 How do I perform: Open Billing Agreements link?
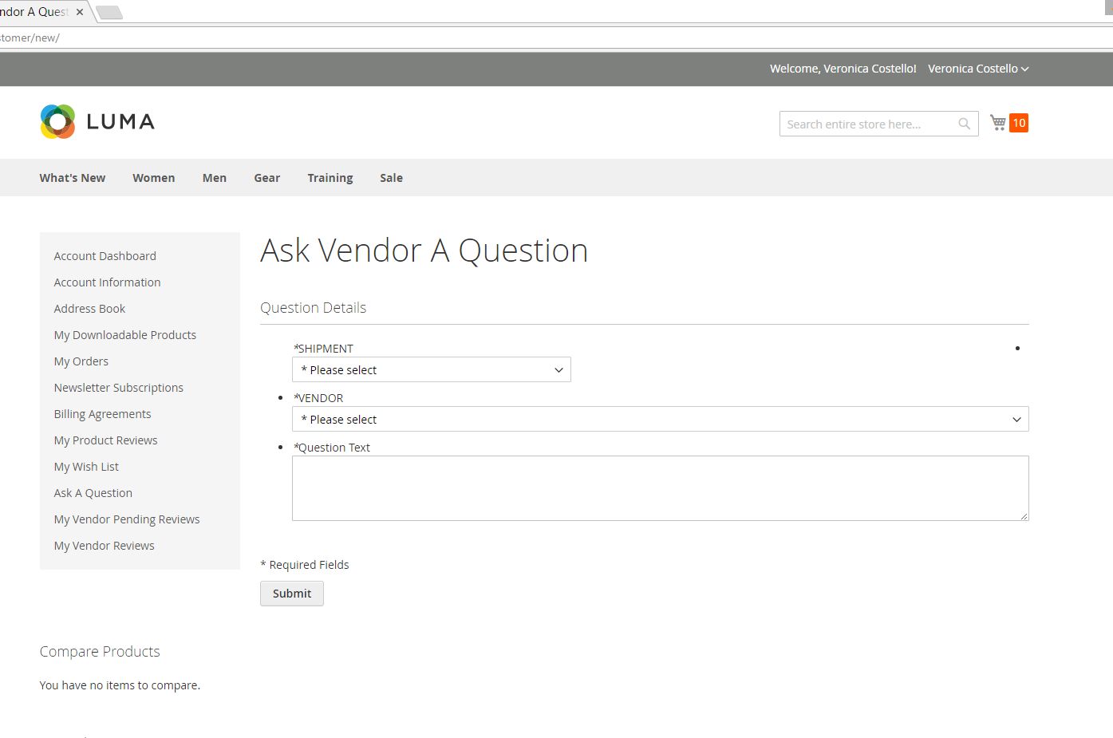[x=103, y=414]
